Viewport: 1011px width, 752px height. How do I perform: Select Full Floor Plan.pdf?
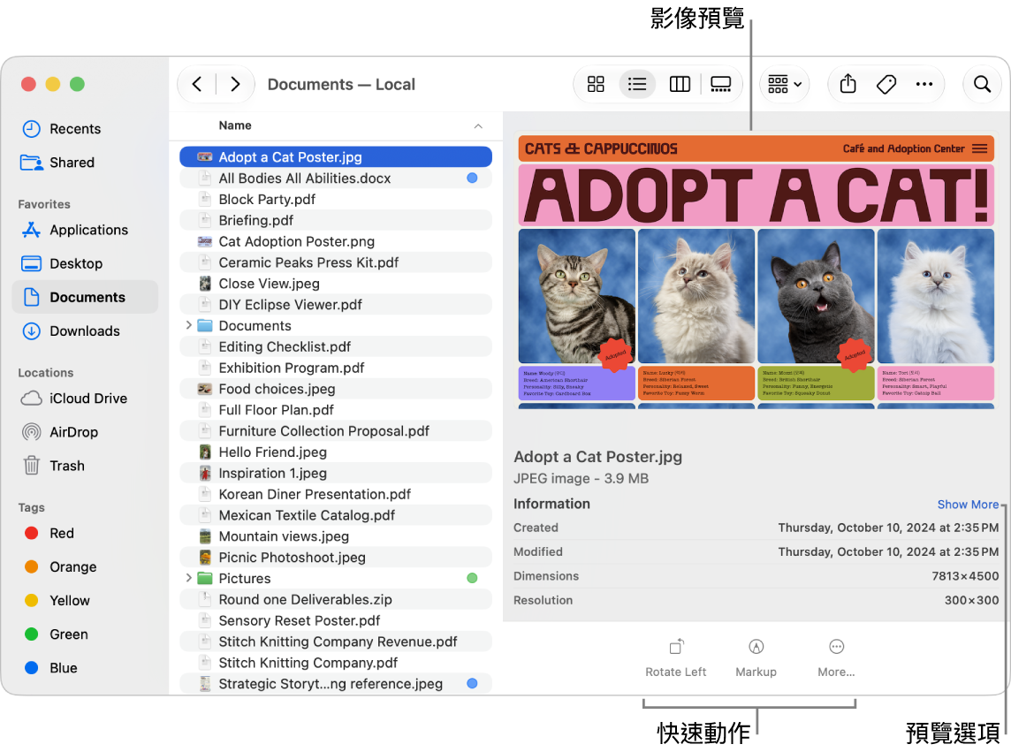[335, 409]
